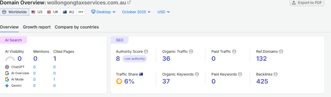Click AI Mode cited pages count 1

click(54, 79)
